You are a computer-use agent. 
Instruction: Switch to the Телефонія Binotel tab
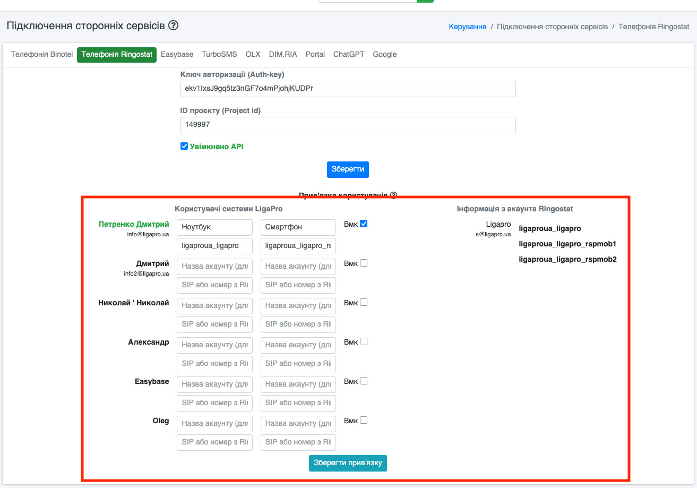click(x=42, y=55)
